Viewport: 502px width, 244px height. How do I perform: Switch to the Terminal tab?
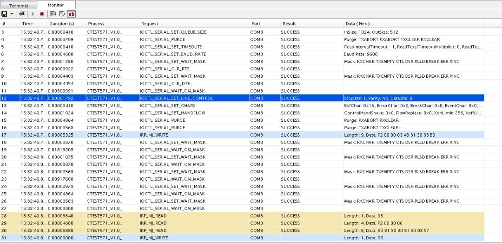tap(19, 6)
